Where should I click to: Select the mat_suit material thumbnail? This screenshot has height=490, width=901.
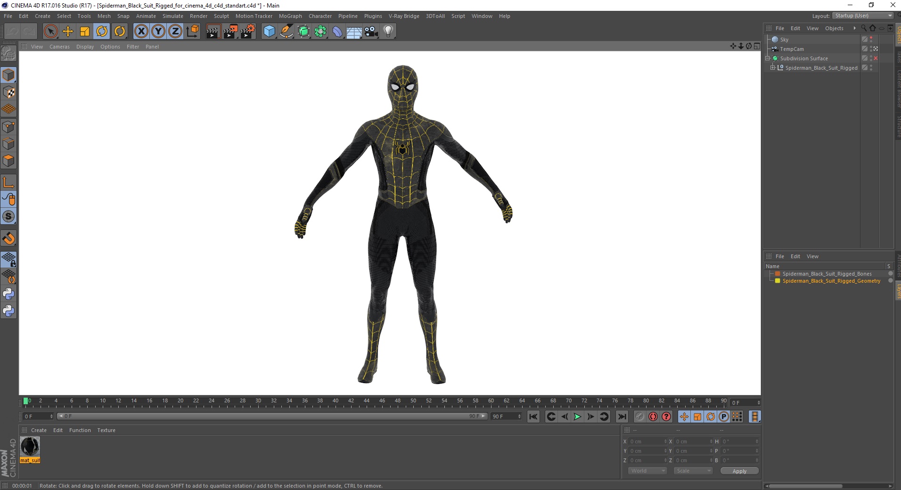[x=30, y=447]
